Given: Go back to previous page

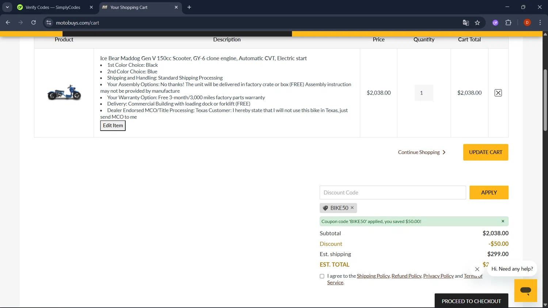Looking at the screenshot, I should click(8, 23).
